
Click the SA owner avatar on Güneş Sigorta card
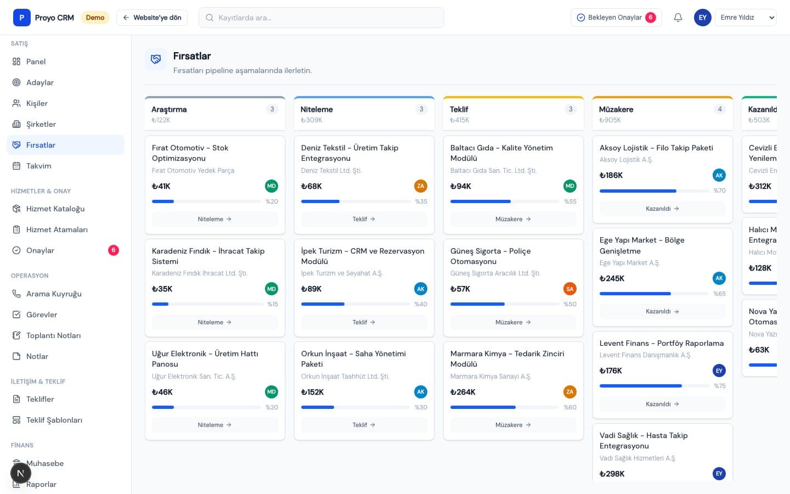570,289
